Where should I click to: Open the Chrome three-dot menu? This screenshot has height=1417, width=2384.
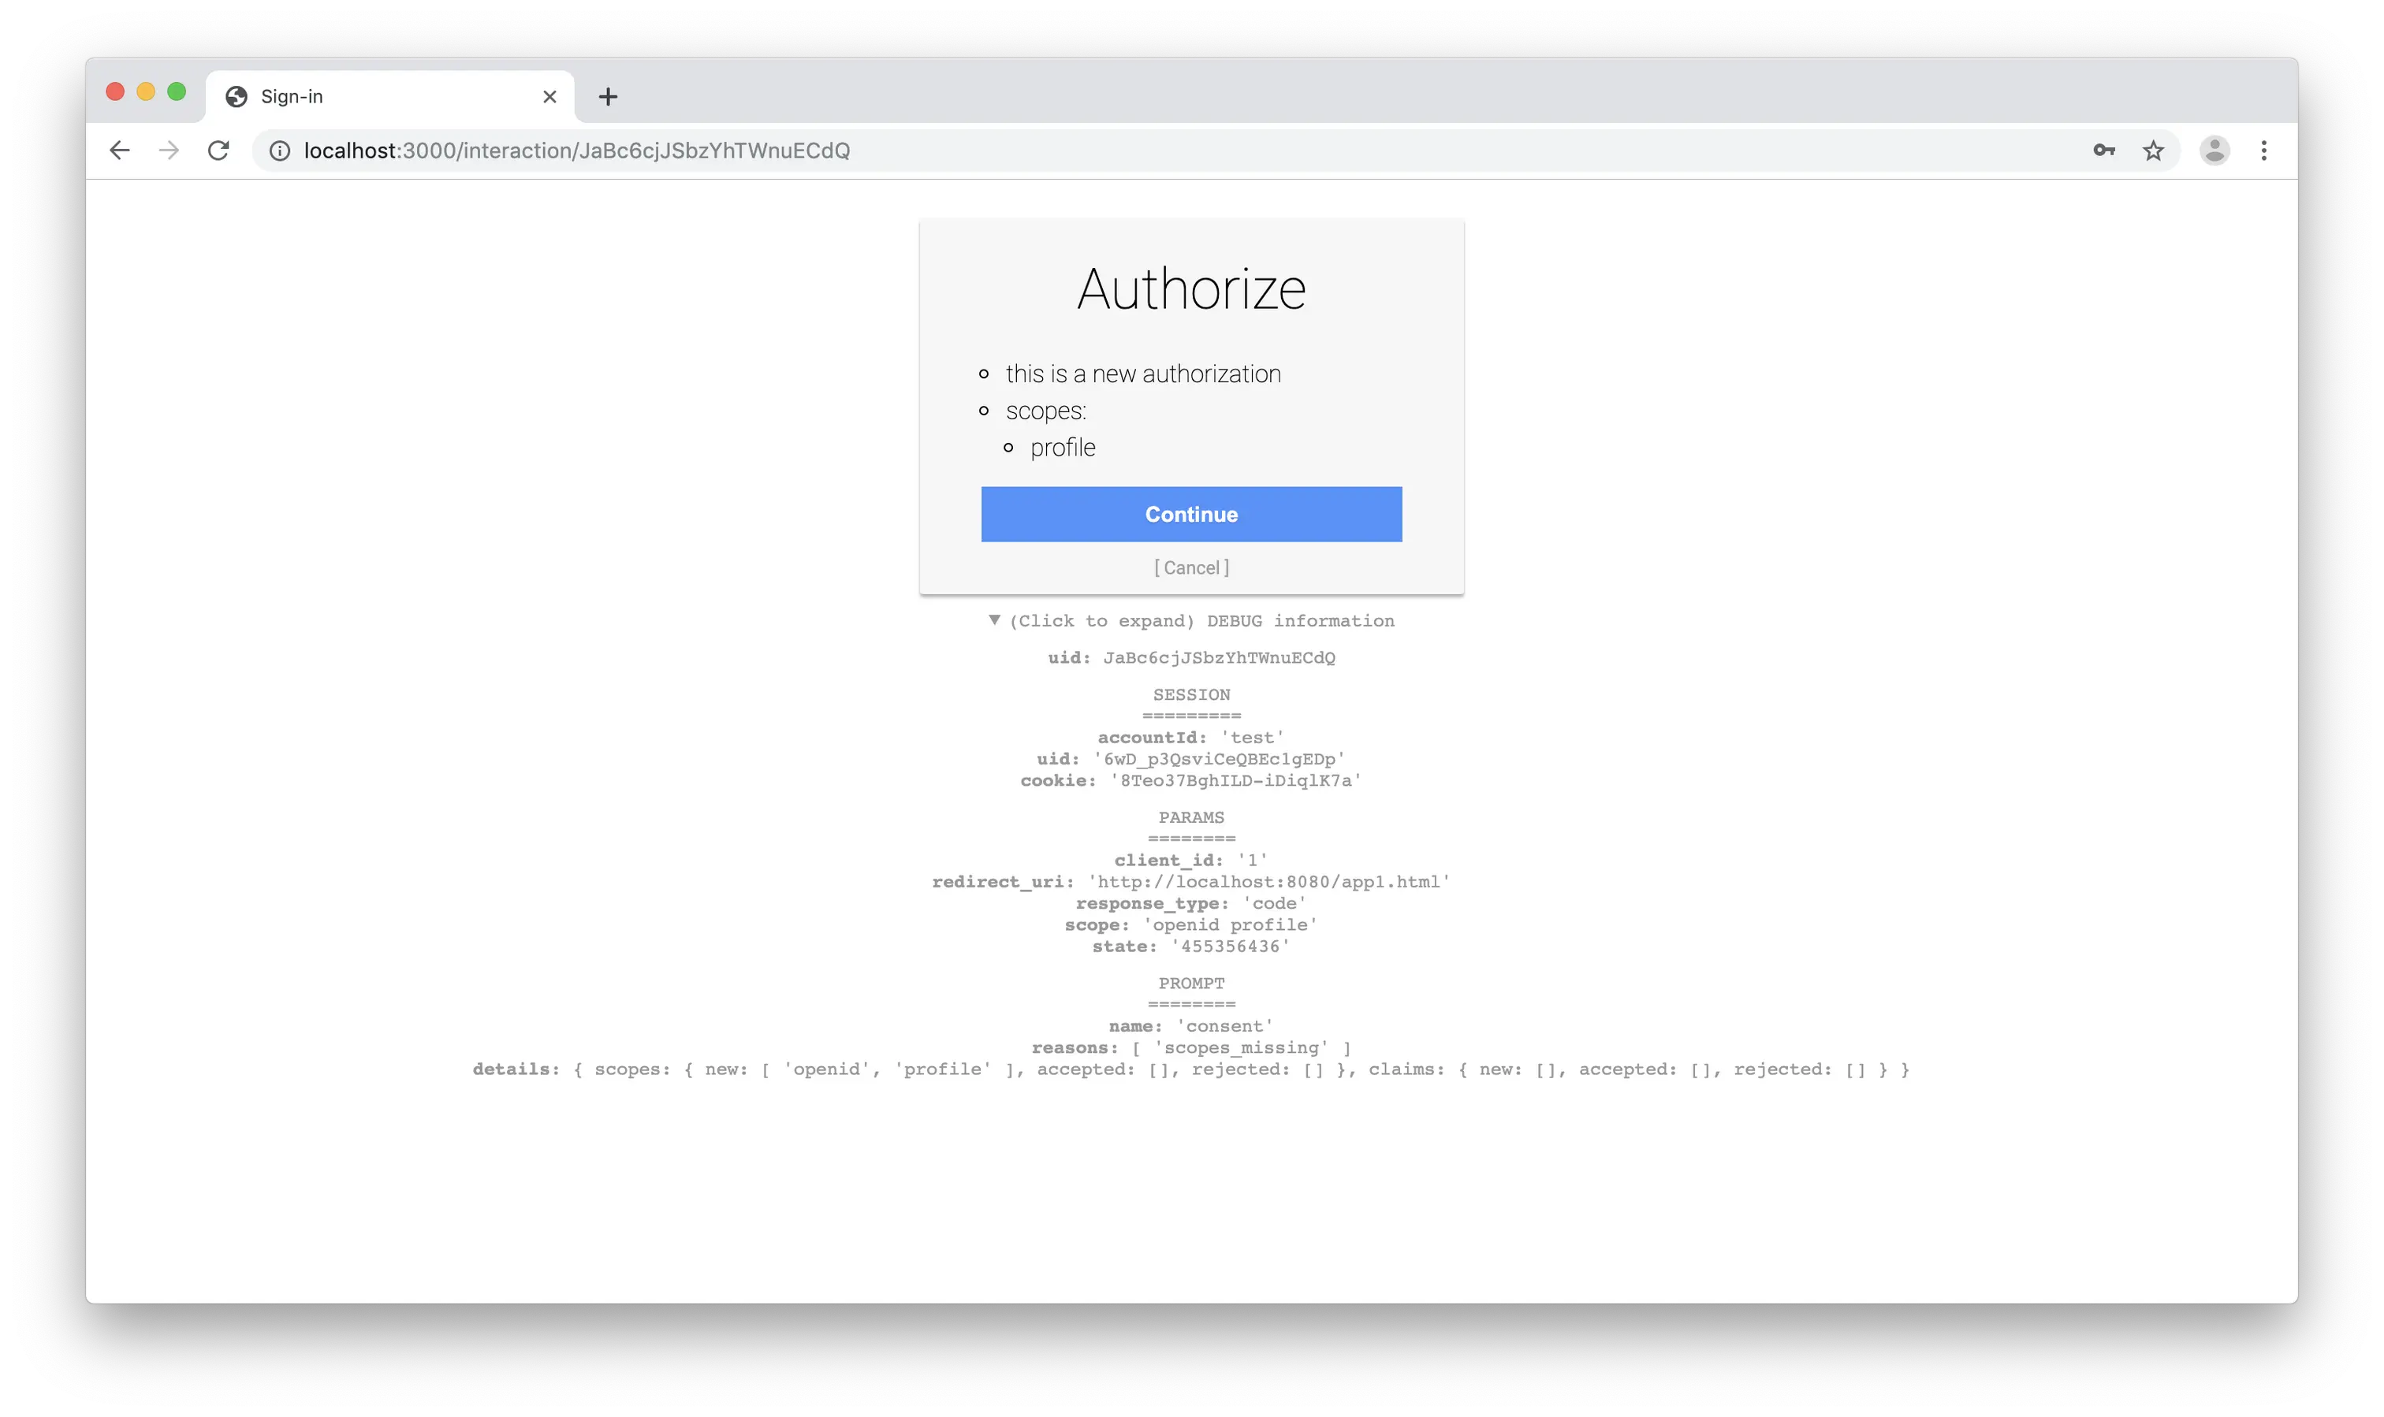(2263, 151)
